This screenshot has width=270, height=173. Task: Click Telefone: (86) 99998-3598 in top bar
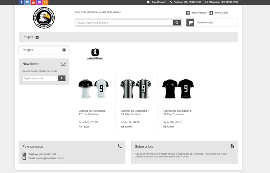coord(188,2)
